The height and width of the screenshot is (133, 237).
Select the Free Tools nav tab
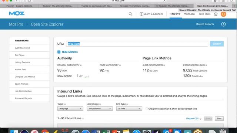tap(204, 14)
